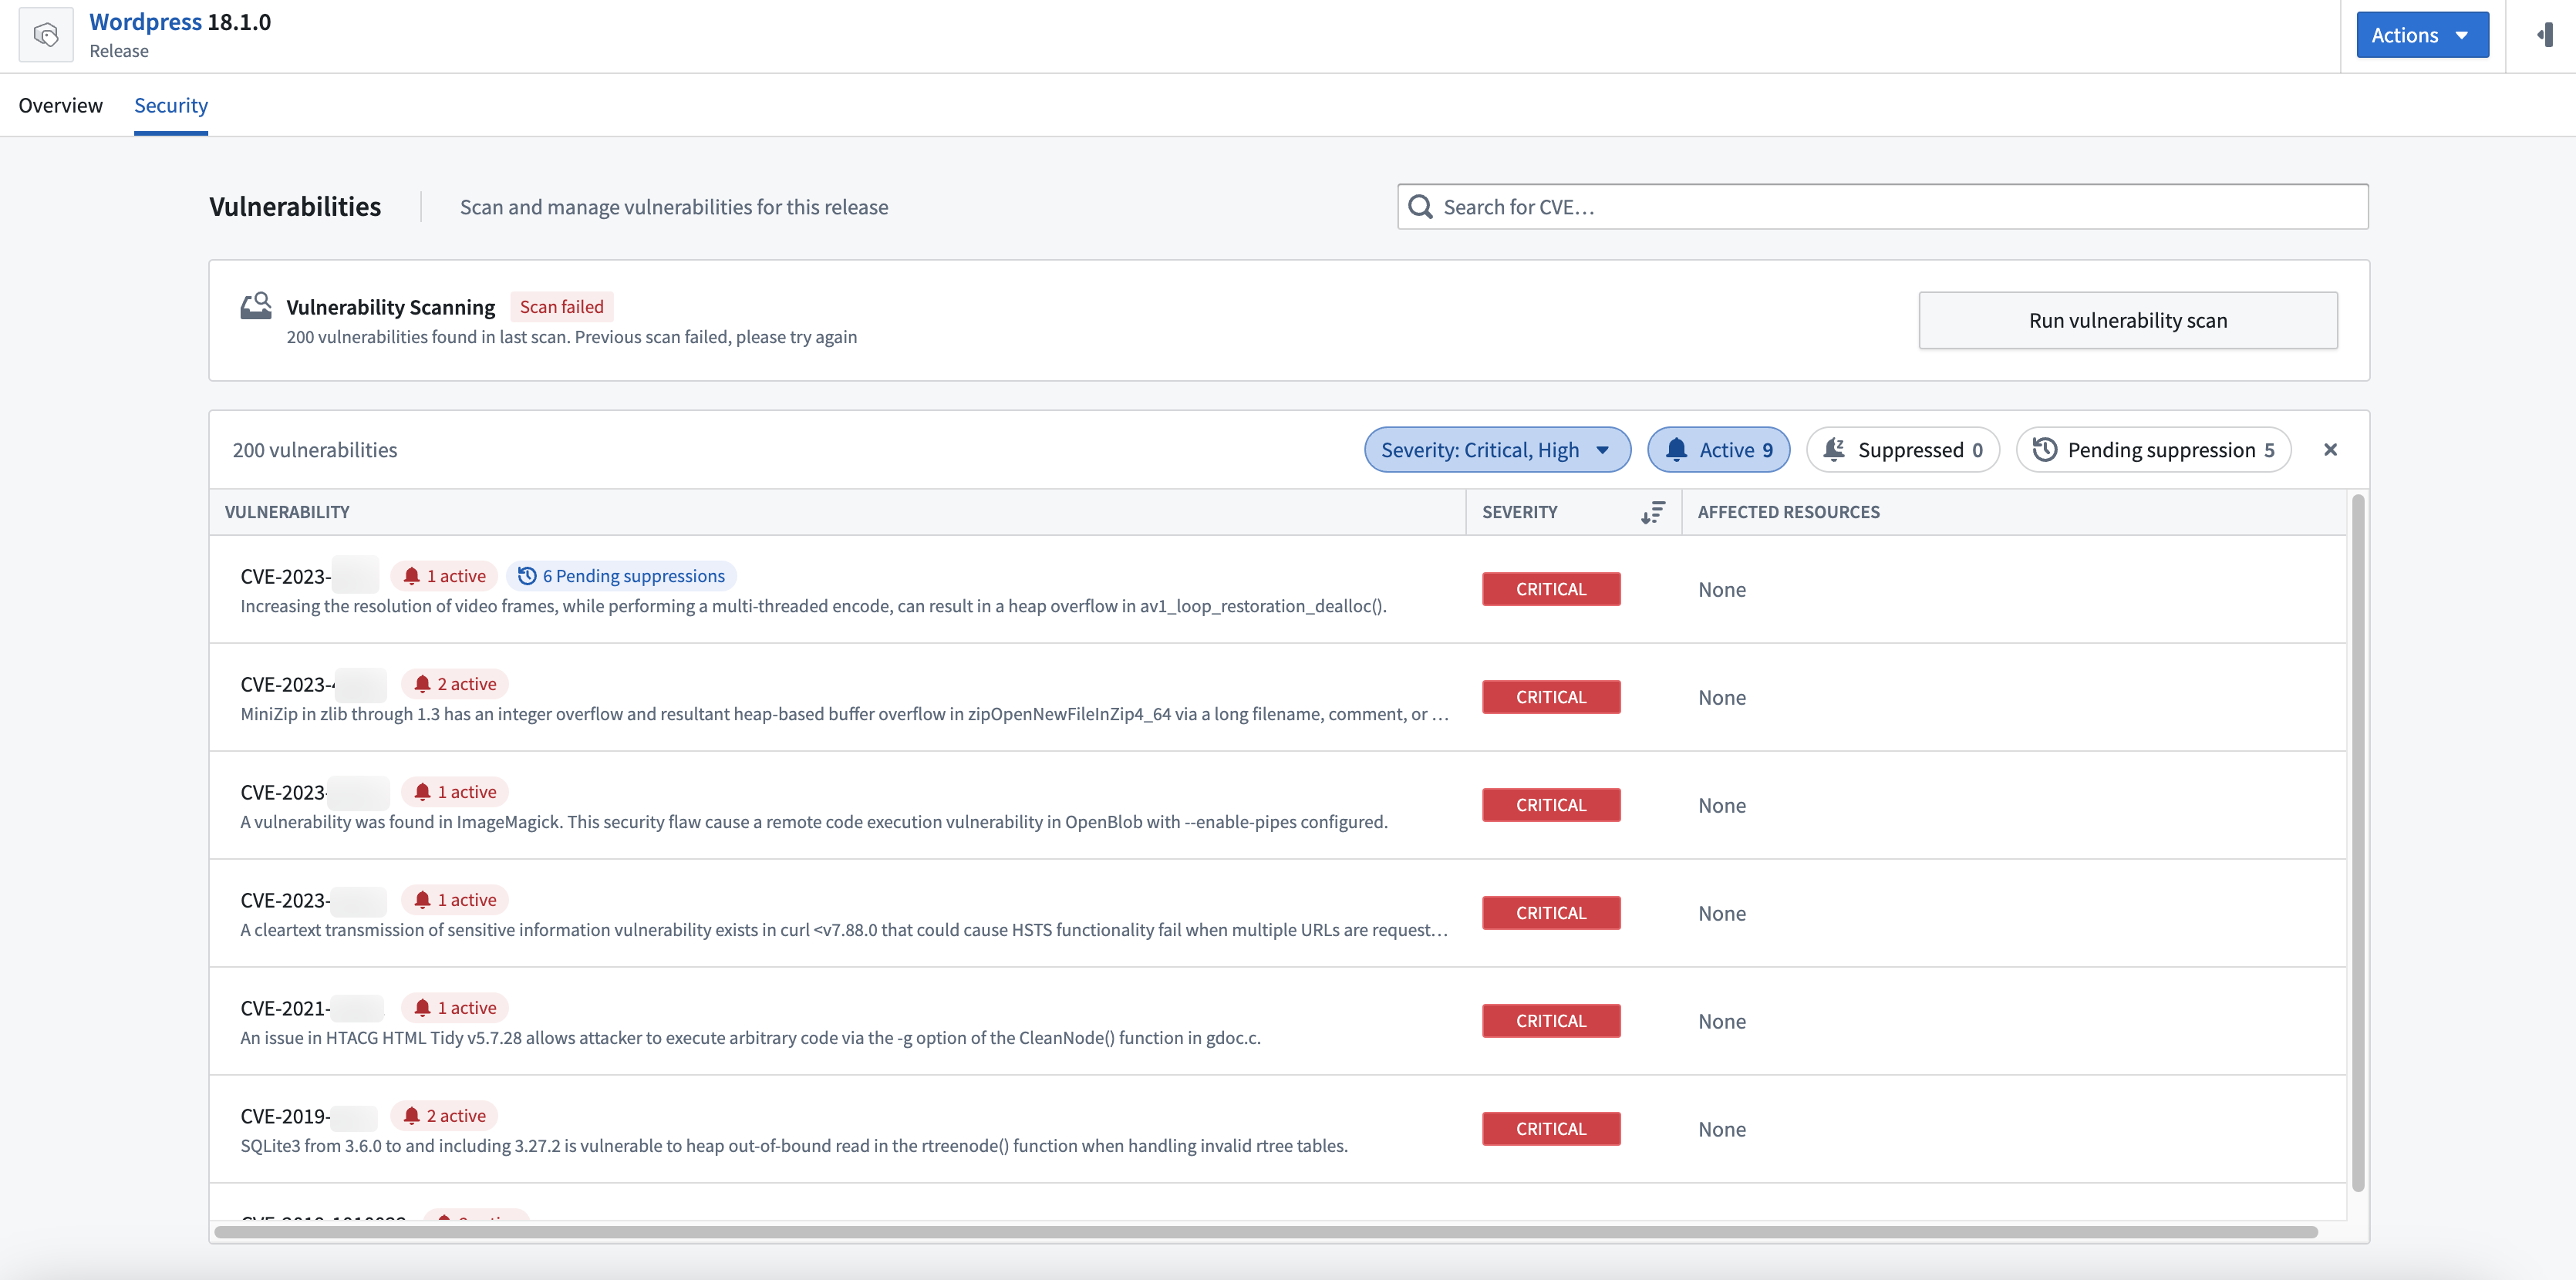This screenshot has height=1280, width=2576.
Task: Click bell icon in the SQLite3 row
Action: pos(411,1116)
